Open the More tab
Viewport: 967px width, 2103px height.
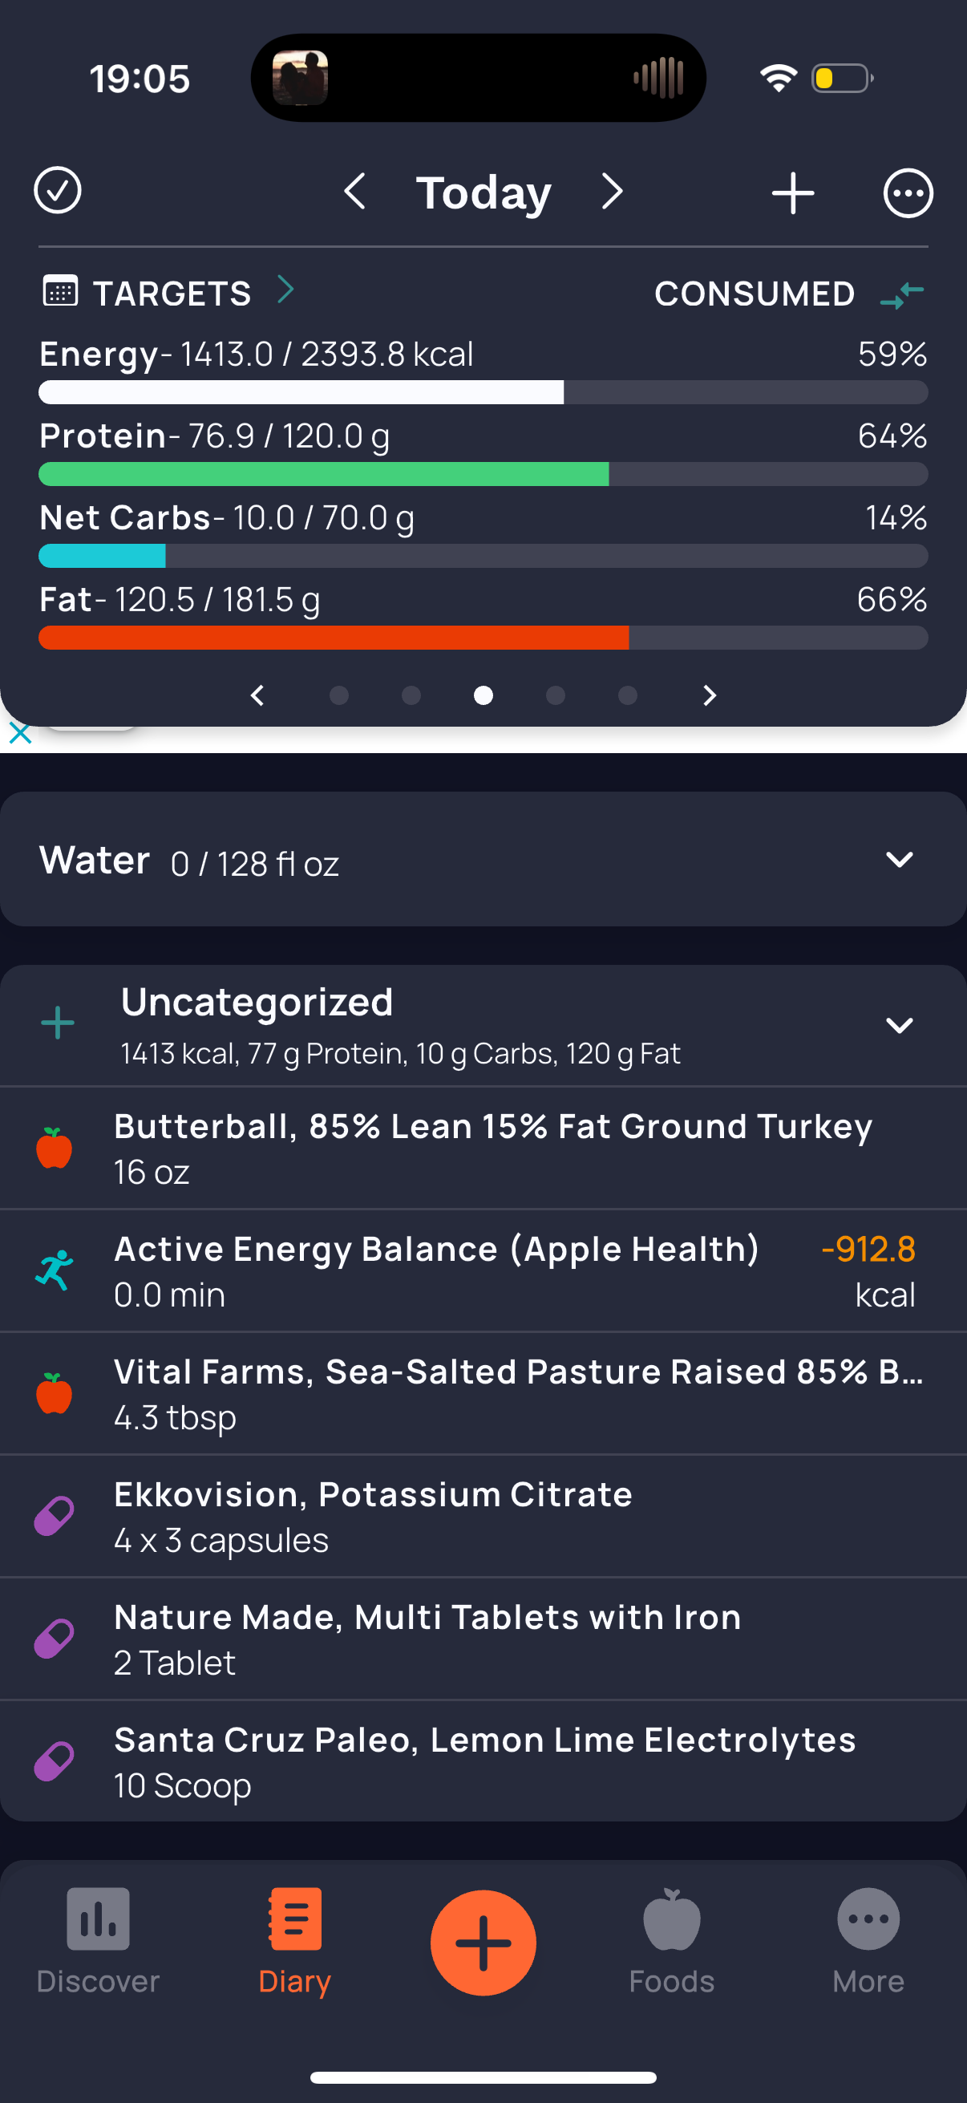tap(868, 1941)
